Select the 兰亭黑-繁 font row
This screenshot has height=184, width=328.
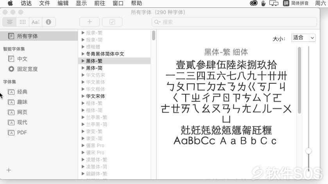pos(115,117)
